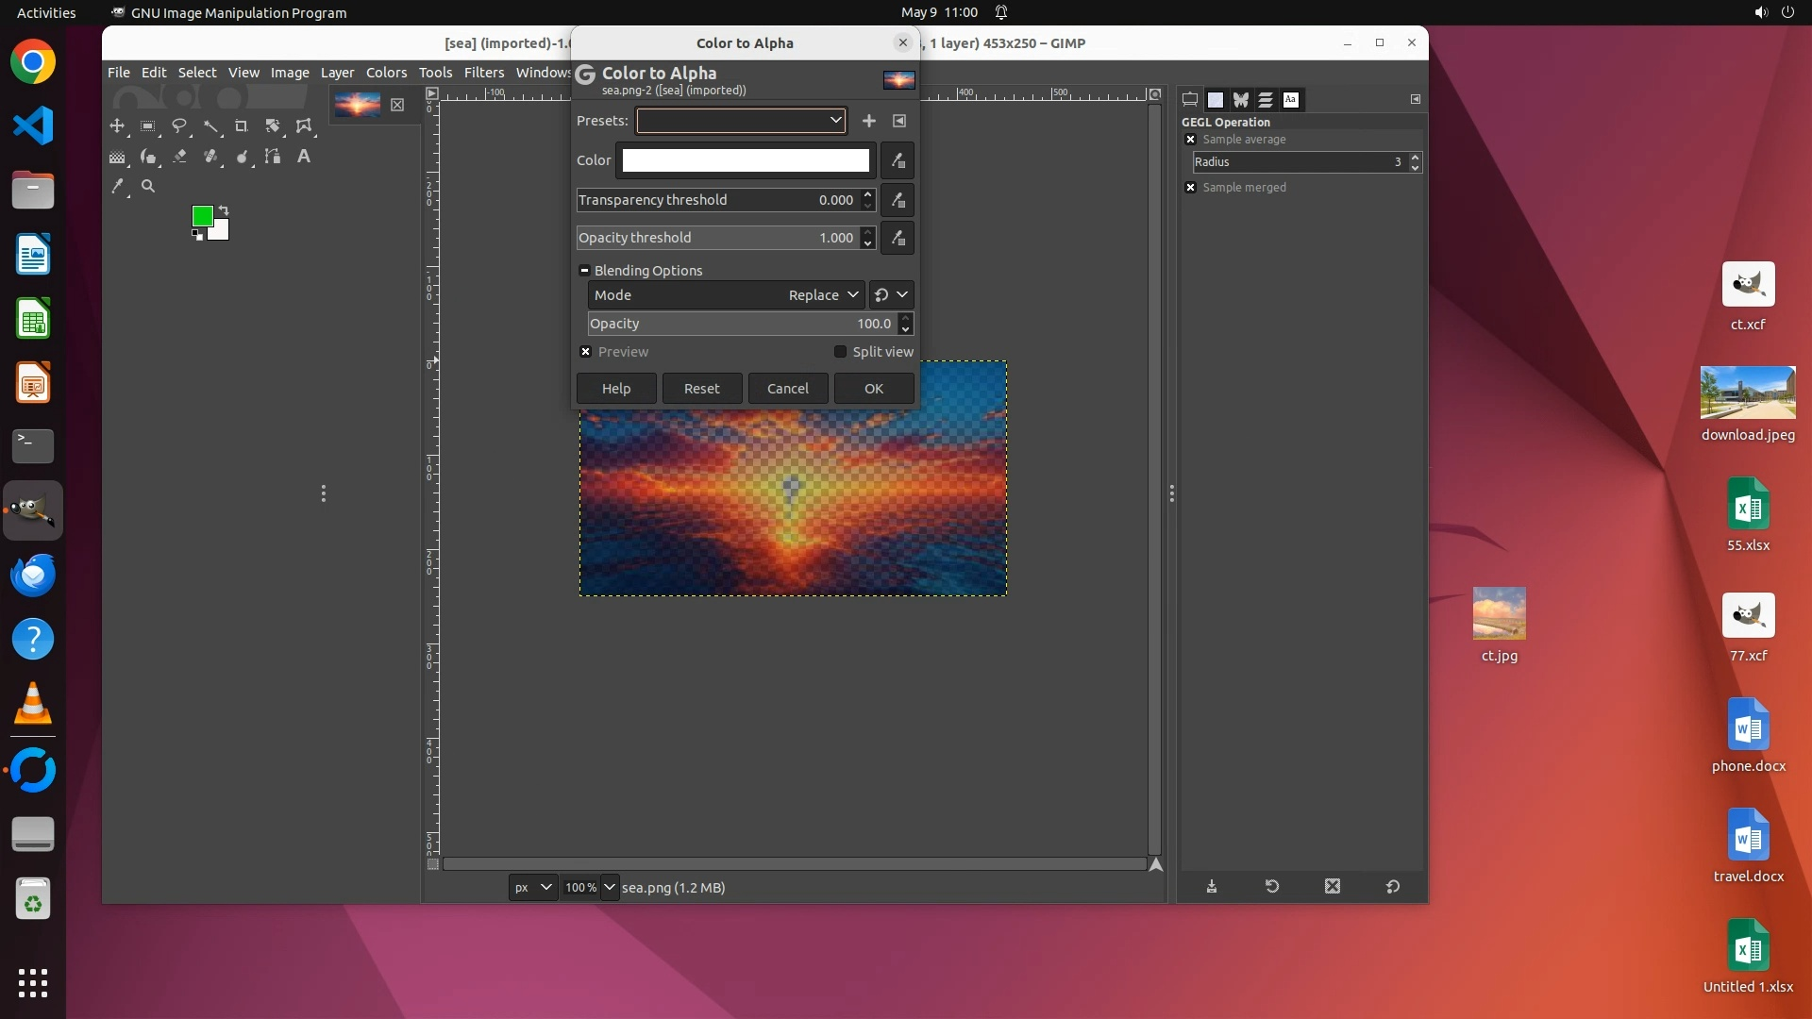The height and width of the screenshot is (1019, 1812).
Task: Select the Text tool
Action: click(304, 157)
